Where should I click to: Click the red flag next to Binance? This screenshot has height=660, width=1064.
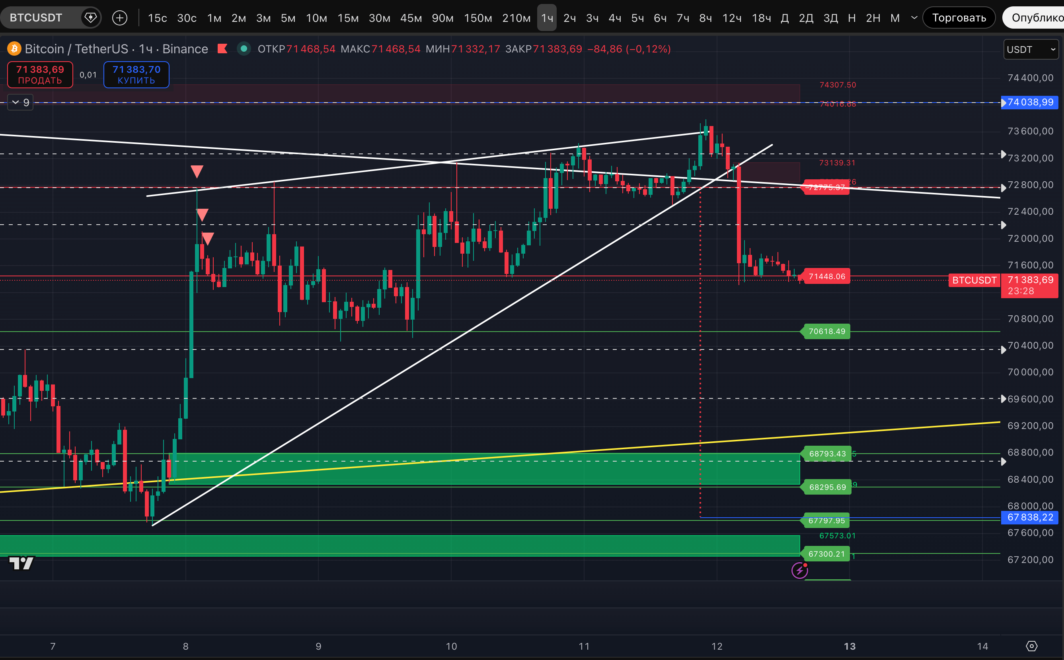[222, 49]
